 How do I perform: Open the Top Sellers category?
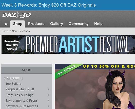tap(13, 84)
